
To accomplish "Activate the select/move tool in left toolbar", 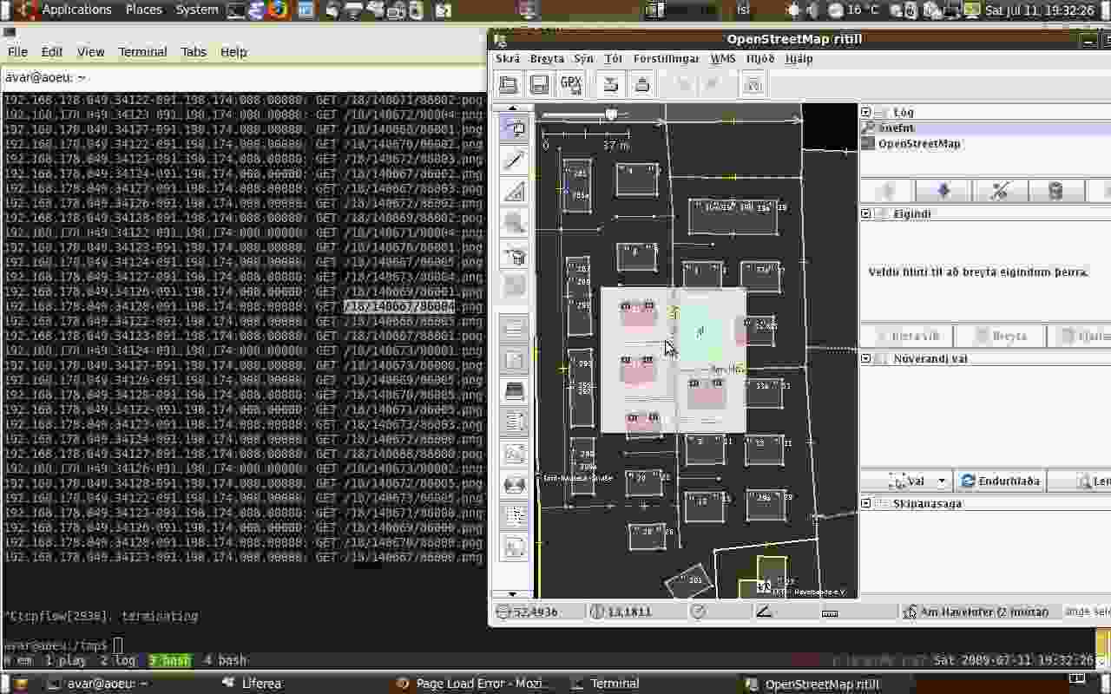I will (515, 129).
